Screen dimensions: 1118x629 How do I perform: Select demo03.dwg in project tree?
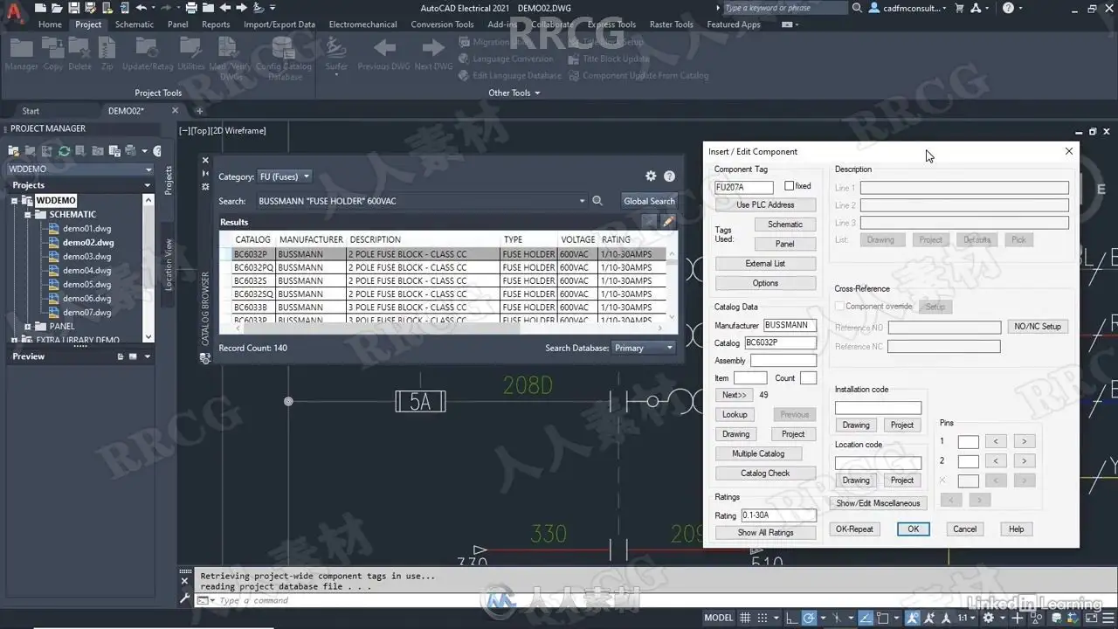pyautogui.click(x=86, y=256)
